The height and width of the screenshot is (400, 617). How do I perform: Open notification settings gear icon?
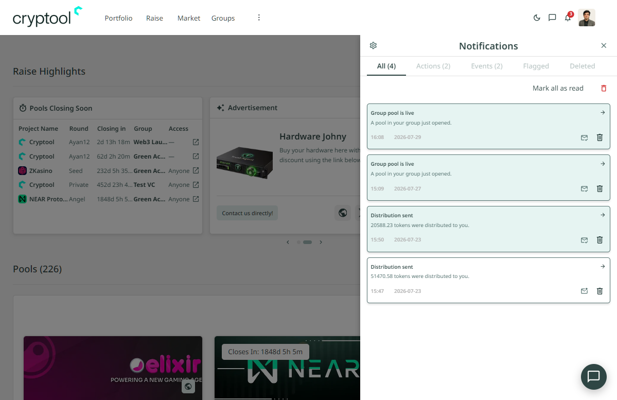[374, 46]
